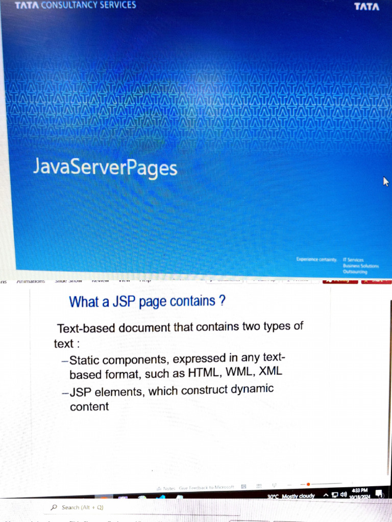Click the weather 30°C Mostly cloudy widget

click(x=291, y=497)
